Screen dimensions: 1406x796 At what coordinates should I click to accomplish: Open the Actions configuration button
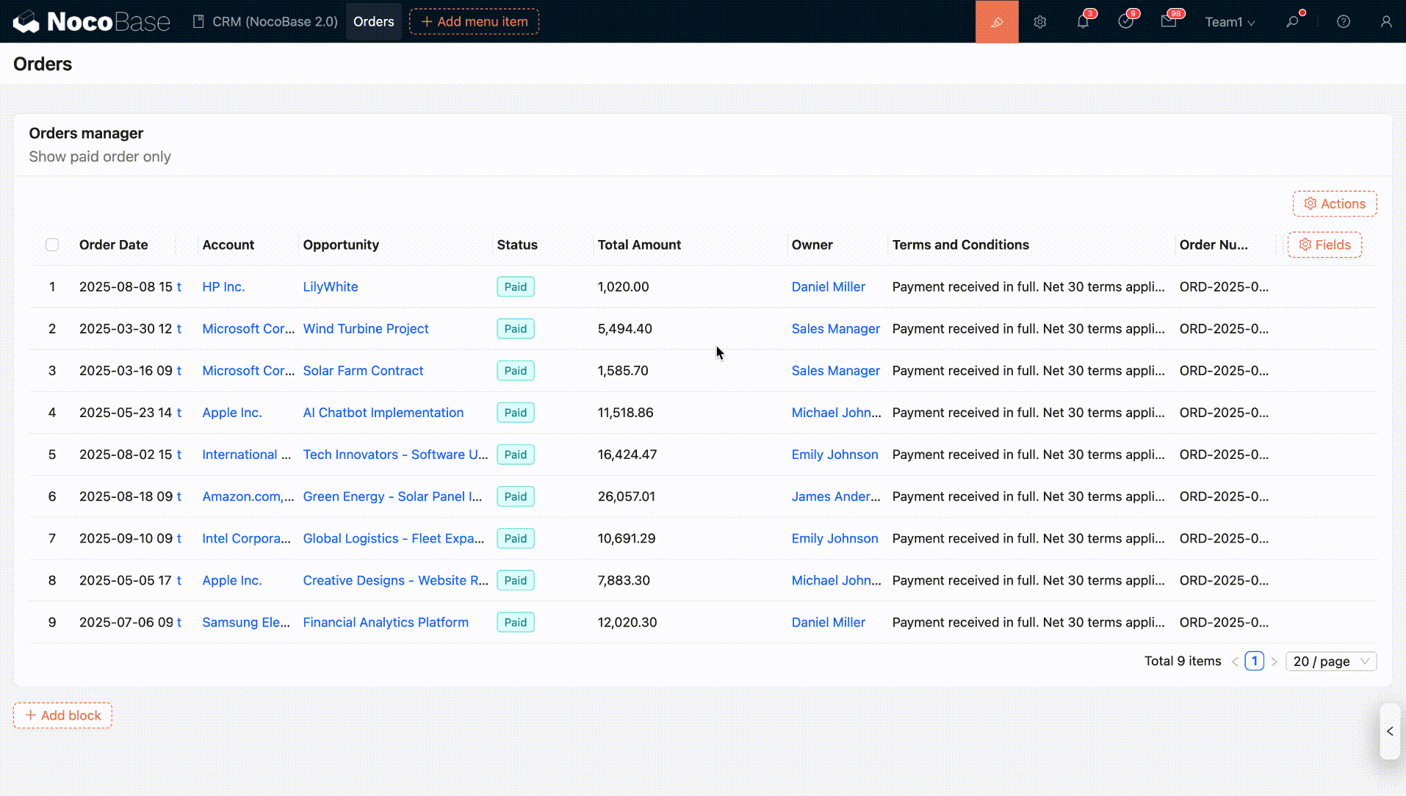pyautogui.click(x=1335, y=204)
